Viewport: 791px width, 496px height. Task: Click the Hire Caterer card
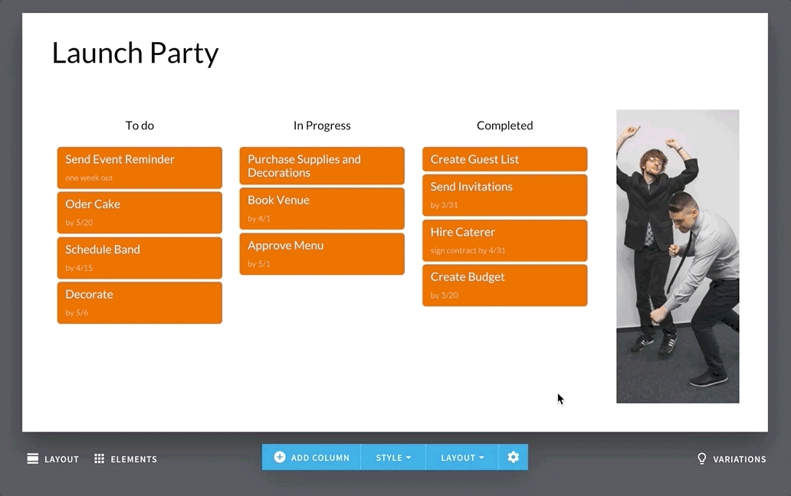(x=504, y=240)
